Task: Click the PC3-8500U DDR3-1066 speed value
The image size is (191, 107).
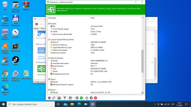Action: click(99, 71)
